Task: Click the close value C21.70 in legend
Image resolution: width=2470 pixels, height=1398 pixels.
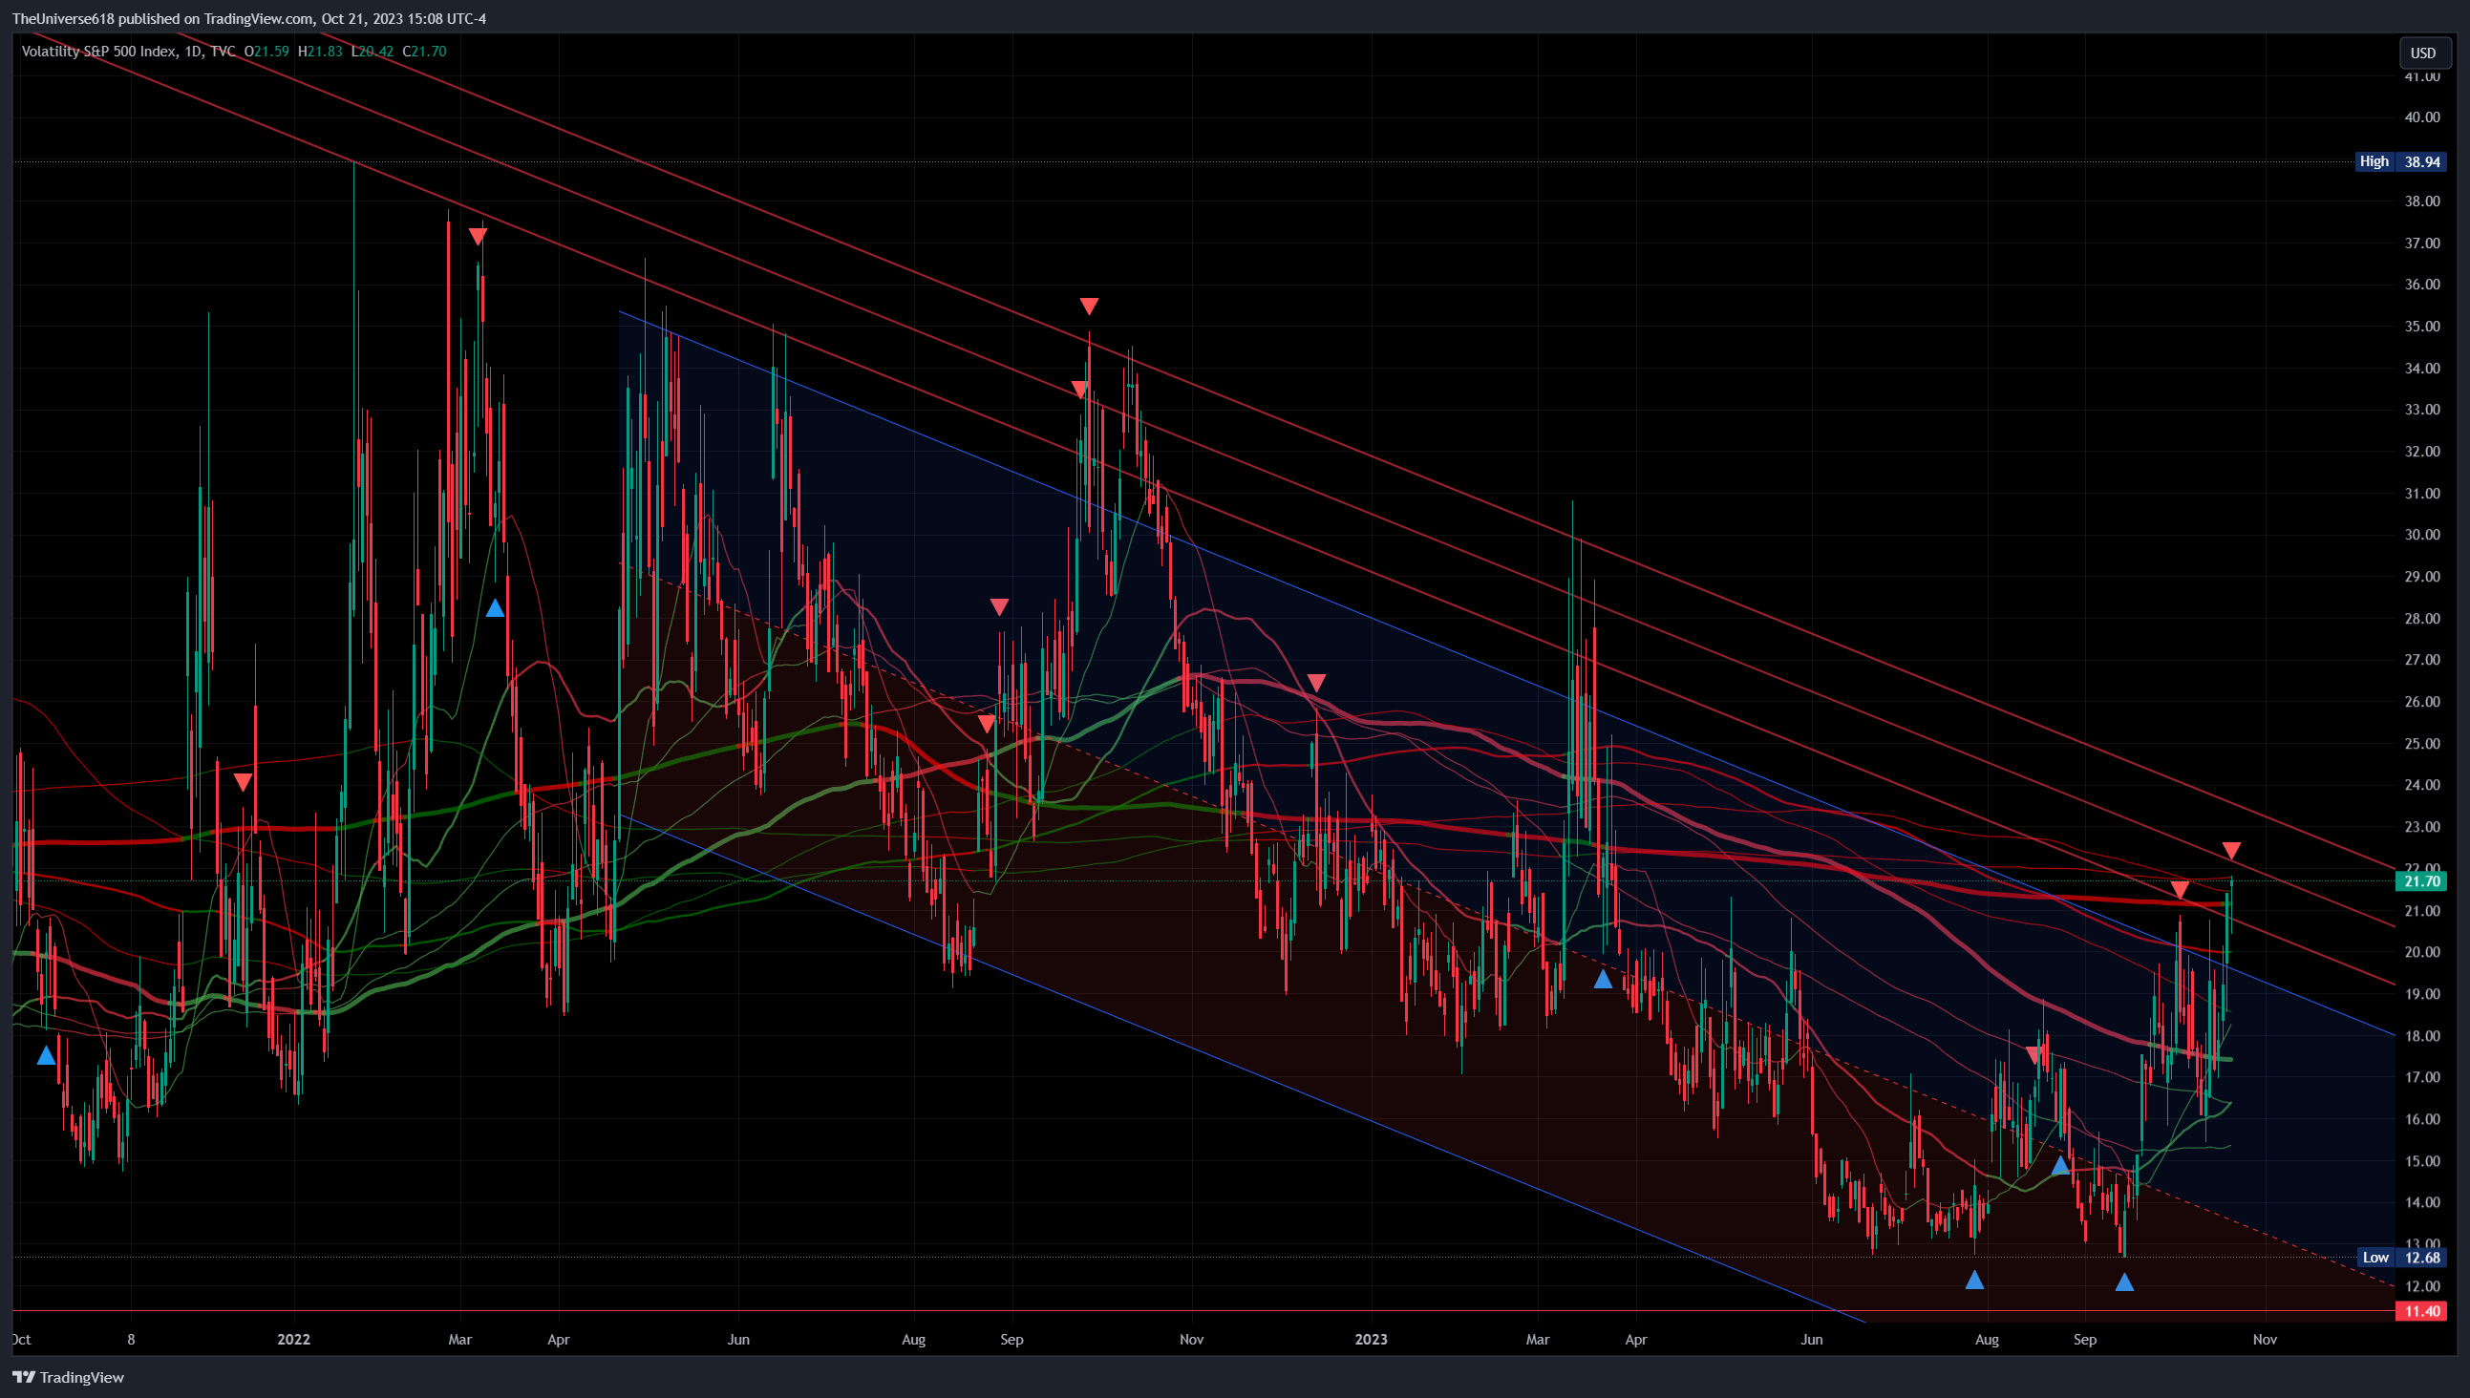Action: (424, 51)
